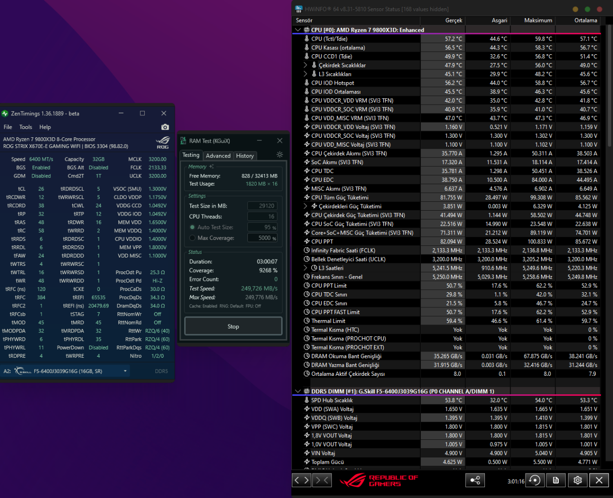The width and height of the screenshot is (613, 498).
Task: Open the HWiNFO remote sharing network icon
Action: (x=475, y=480)
